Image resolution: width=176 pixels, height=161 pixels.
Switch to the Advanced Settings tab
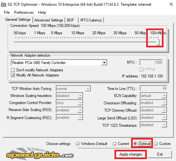coord(49,20)
